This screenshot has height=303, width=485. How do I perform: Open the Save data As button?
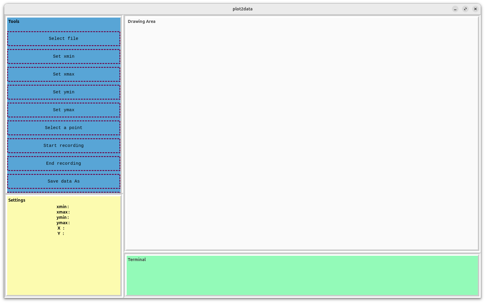64,181
